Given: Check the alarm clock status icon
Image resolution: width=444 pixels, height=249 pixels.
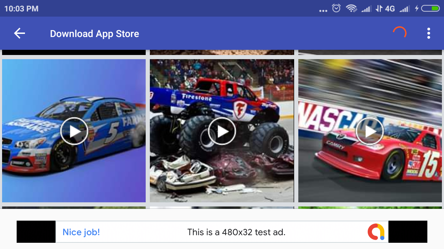Looking at the screenshot, I should tap(336, 8).
